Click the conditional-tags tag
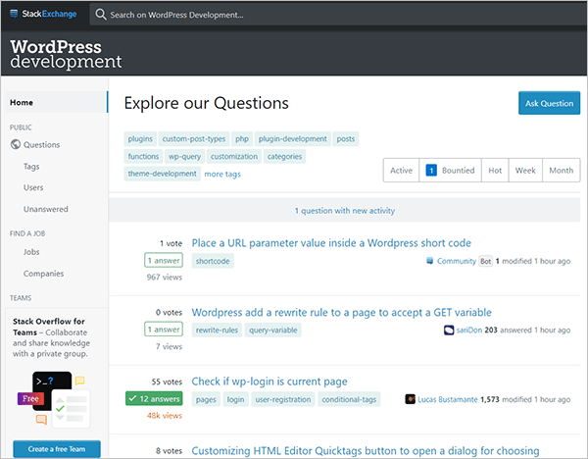The height and width of the screenshot is (459, 588). click(x=349, y=400)
